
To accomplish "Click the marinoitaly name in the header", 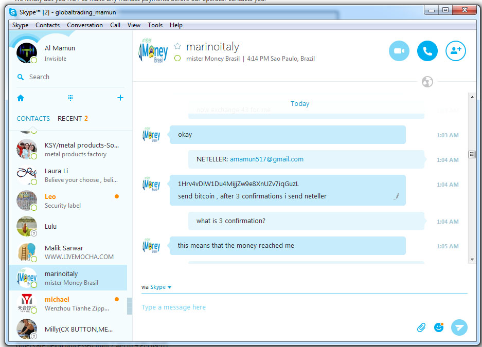I will [213, 47].
